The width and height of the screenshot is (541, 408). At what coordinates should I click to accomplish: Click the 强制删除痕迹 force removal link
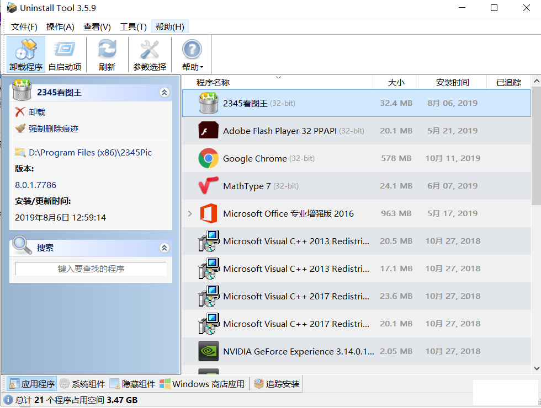54,128
